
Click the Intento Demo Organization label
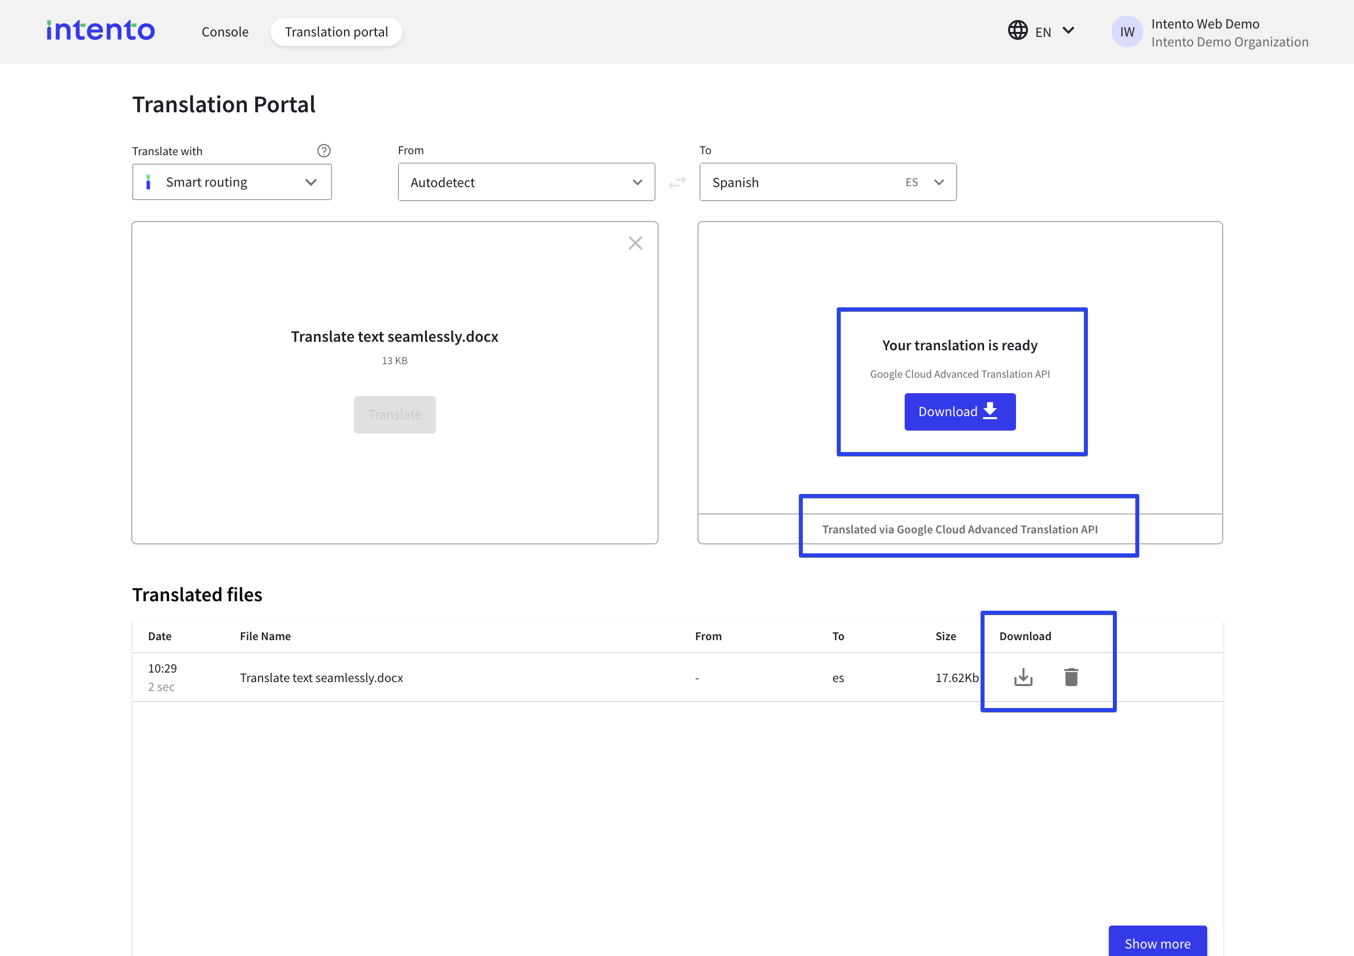pos(1230,42)
